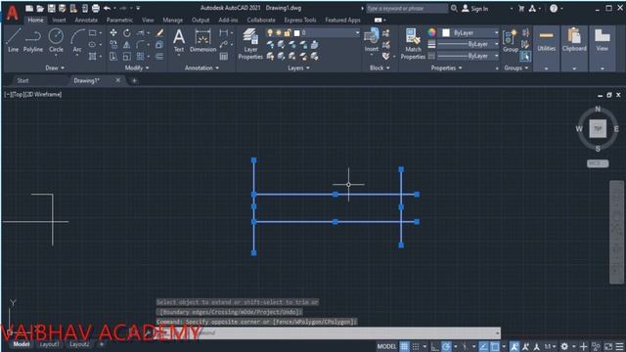Add new drawing tab with plus button

(134, 80)
